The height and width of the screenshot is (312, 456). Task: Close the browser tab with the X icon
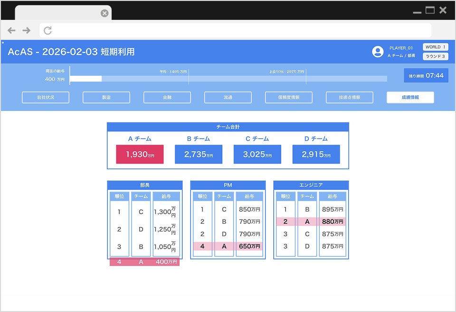(x=104, y=13)
